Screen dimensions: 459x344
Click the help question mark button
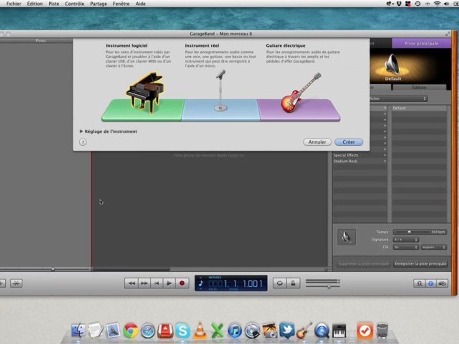pyautogui.click(x=83, y=142)
